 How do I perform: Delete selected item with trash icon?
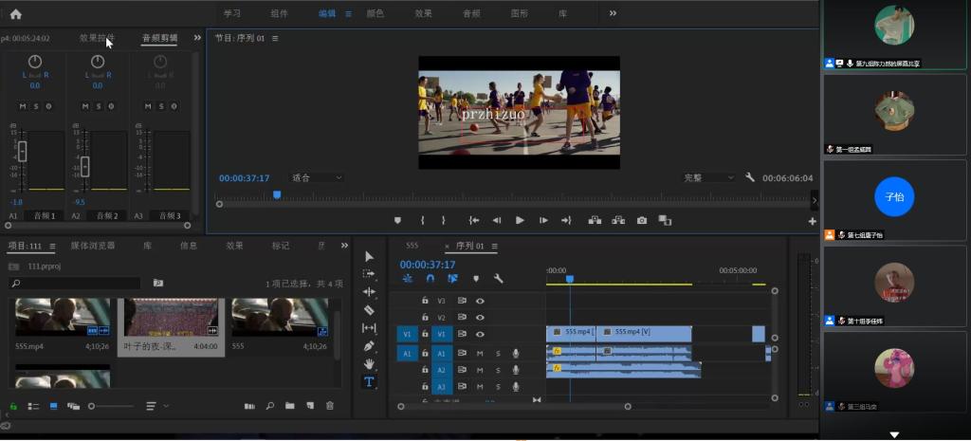pos(330,406)
